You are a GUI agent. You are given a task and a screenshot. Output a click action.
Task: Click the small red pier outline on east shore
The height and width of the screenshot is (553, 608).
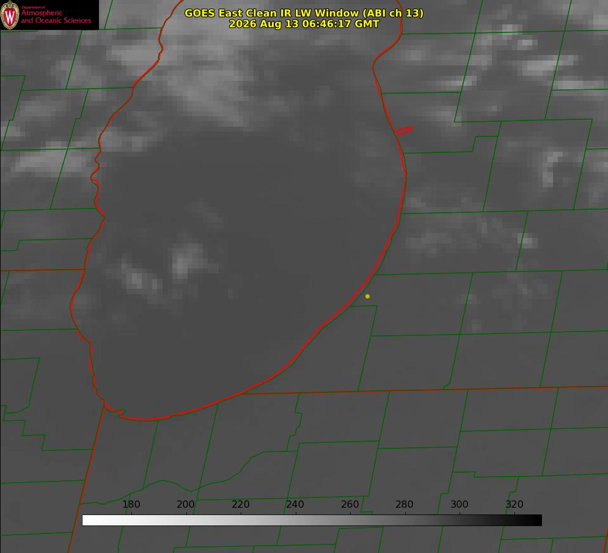403,131
